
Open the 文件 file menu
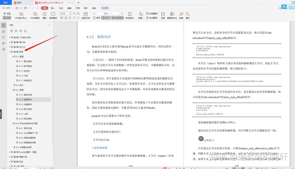[x=7, y=8]
